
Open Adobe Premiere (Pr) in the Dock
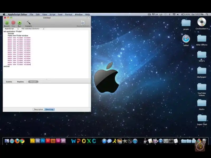[63, 141]
